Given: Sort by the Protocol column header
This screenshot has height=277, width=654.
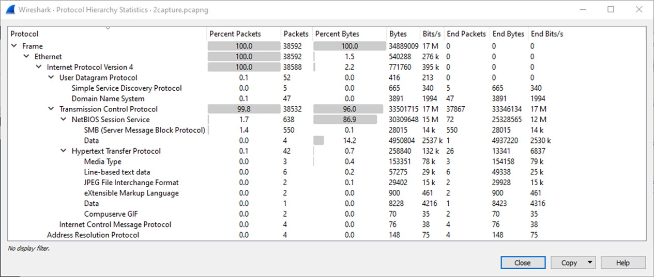Looking at the screenshot, I should 25,34.
